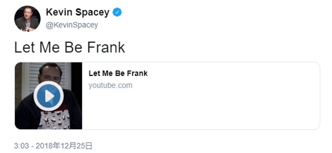Image resolution: width=332 pixels, height=153 pixels.
Task: Click the blue verified checkmark badge
Action: (x=118, y=13)
